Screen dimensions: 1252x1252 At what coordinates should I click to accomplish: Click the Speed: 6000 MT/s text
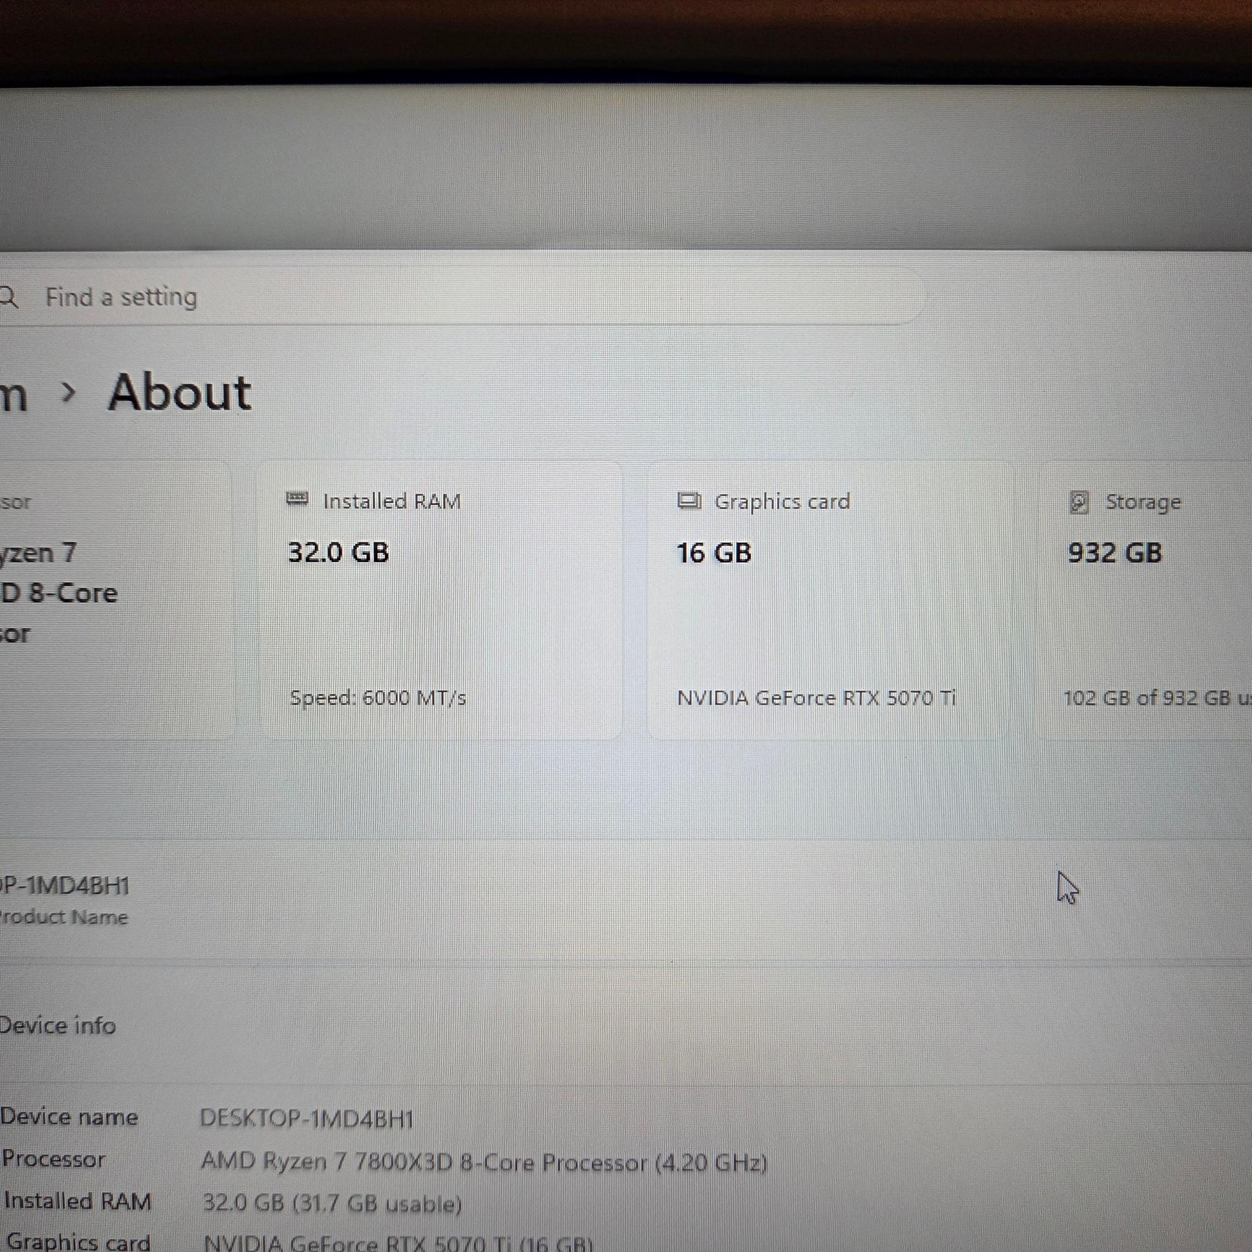coord(378,698)
